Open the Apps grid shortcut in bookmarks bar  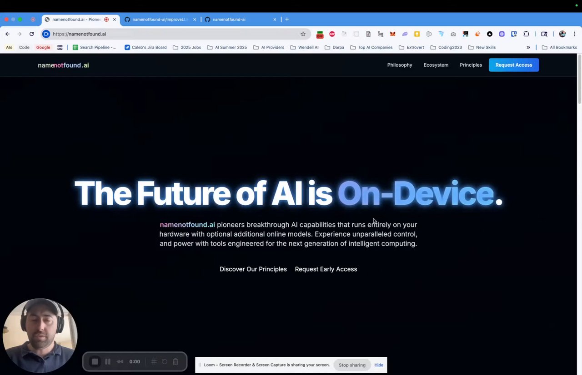(60, 47)
